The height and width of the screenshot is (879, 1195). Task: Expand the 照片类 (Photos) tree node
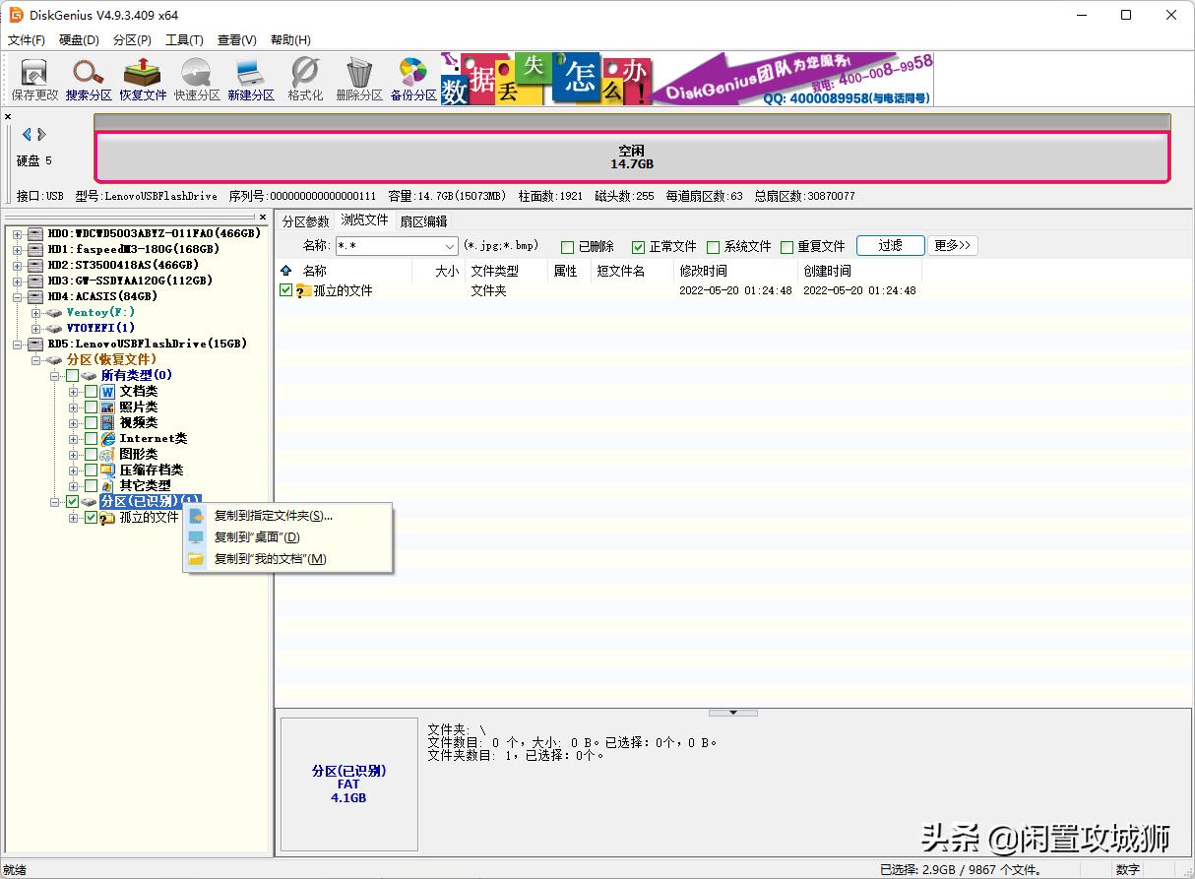[x=74, y=408]
